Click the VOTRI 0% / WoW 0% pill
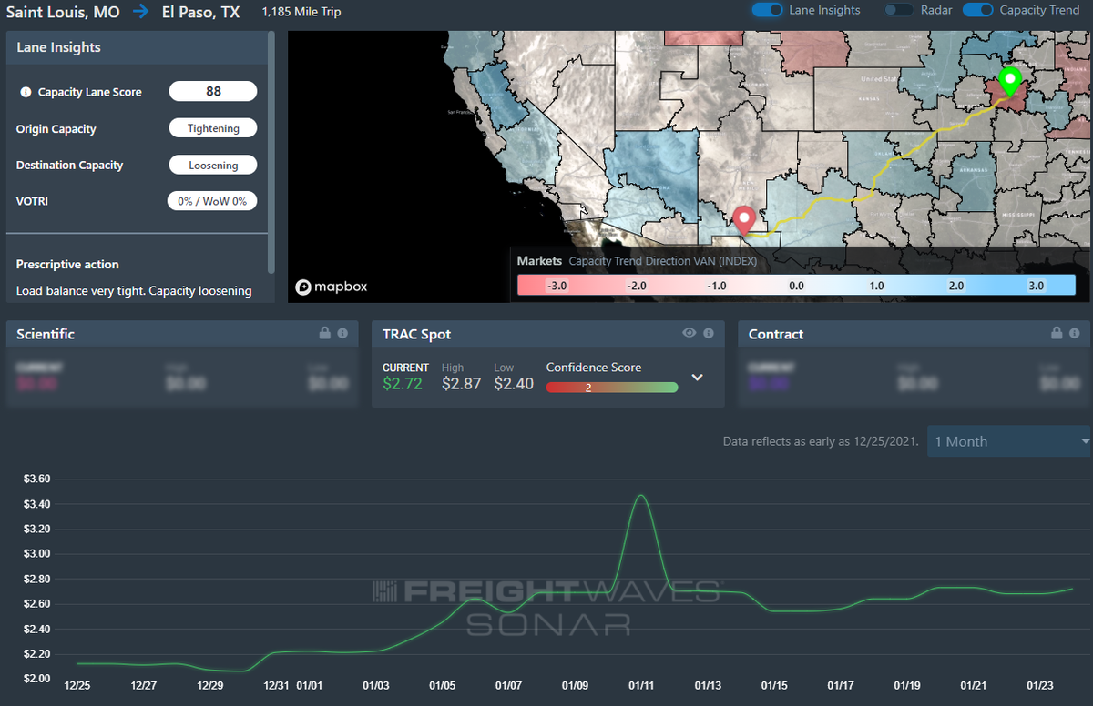 212,201
